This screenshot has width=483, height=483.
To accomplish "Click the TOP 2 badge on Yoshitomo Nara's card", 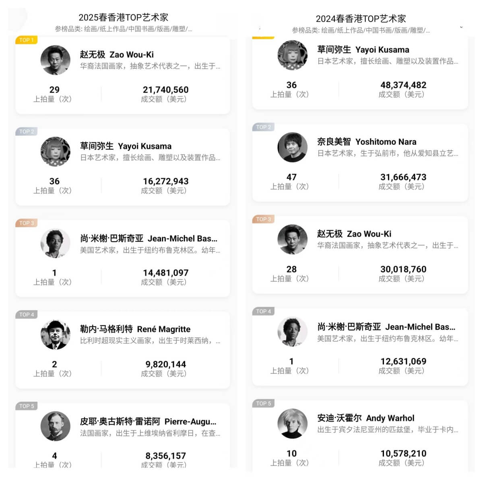I will click(x=264, y=127).
